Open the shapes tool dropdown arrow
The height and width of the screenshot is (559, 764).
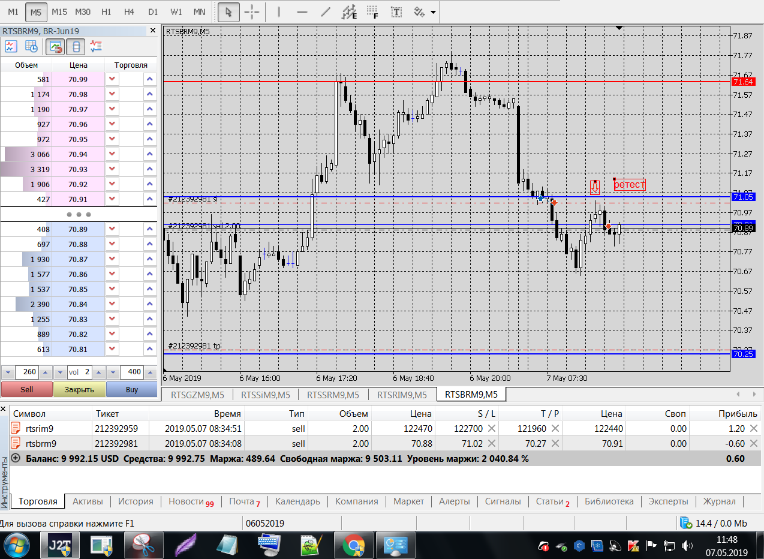433,12
